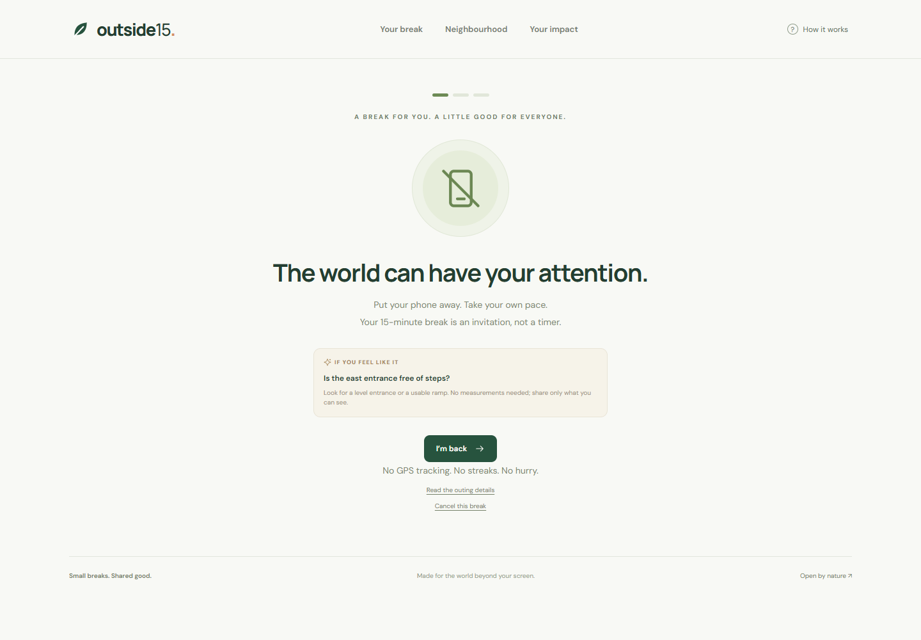The image size is (921, 640).
Task: Follow the Open by nature footer link
Action: click(826, 576)
